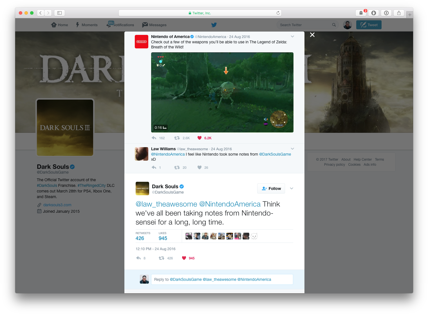Reply to the Dark Souls tweet (8)

[x=138, y=258]
